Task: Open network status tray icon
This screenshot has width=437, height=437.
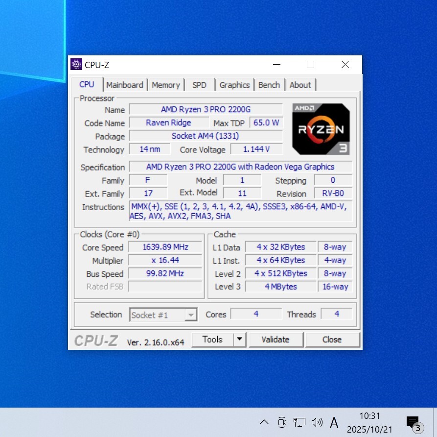Action: pyautogui.click(x=299, y=422)
